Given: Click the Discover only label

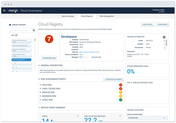Looking at the screenshot, I should tap(96, 57).
